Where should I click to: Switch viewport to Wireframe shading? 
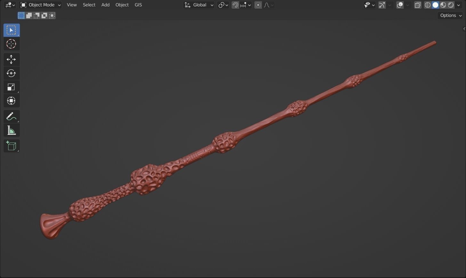428,5
